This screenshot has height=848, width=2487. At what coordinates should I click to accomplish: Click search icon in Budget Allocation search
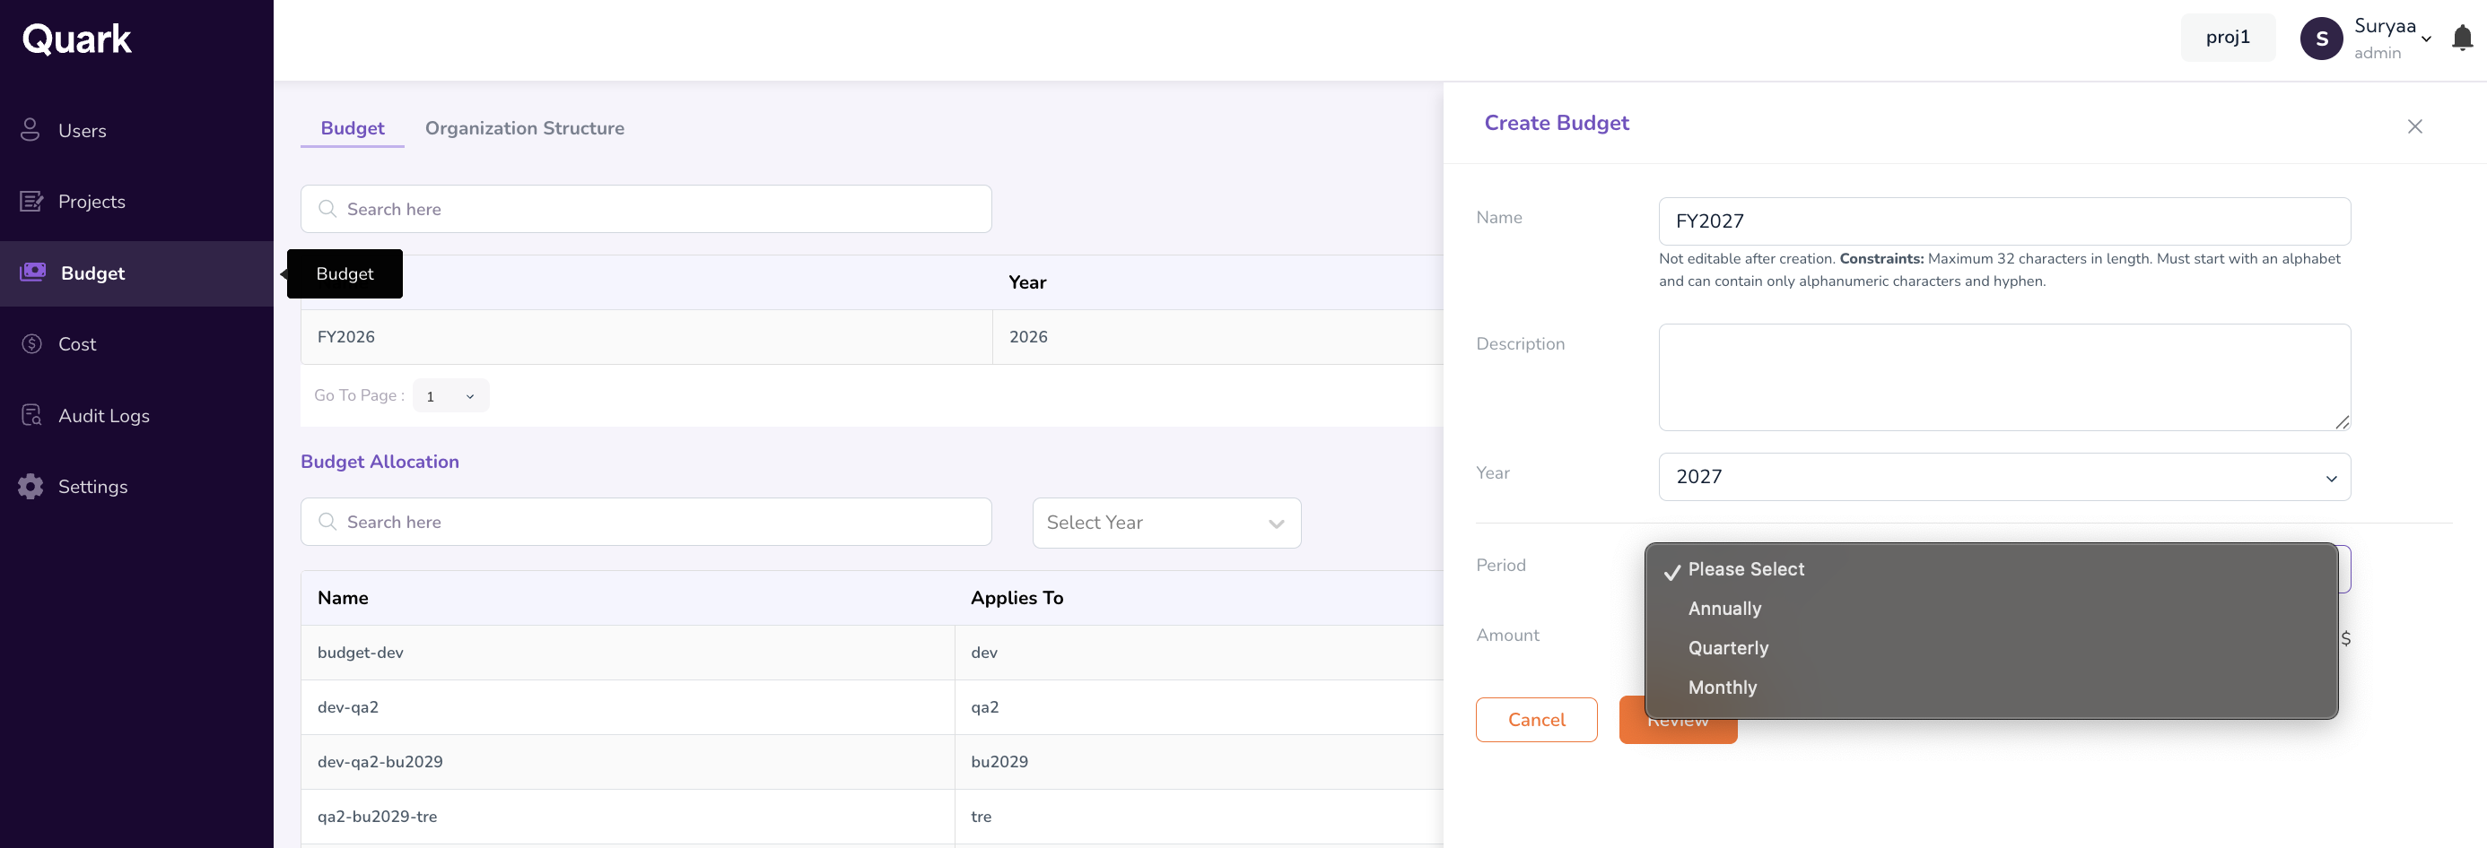click(x=327, y=521)
